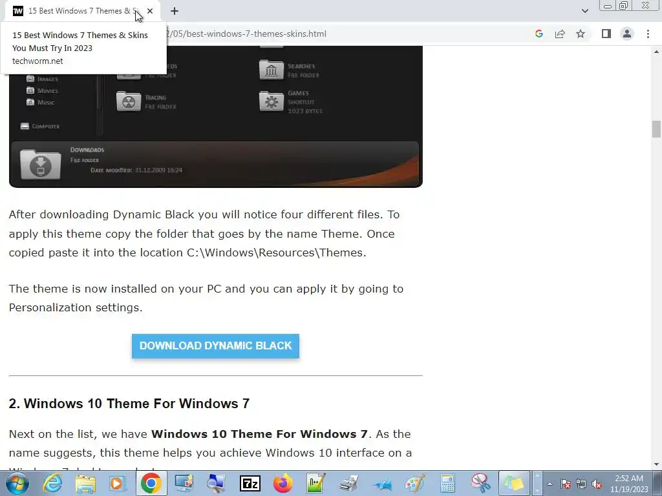Image resolution: width=662 pixels, height=496 pixels.
Task: Launch the Snipping Tool from the taskbar
Action: click(480, 483)
